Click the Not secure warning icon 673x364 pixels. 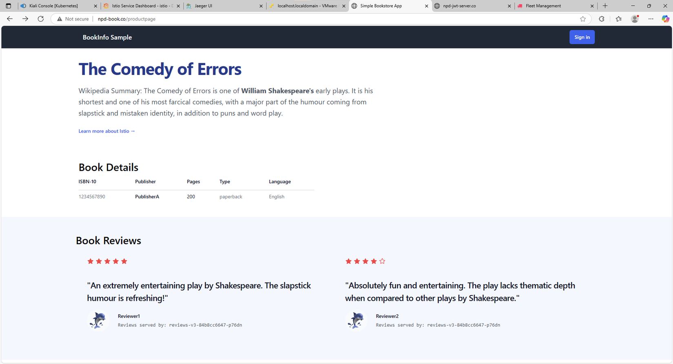click(x=60, y=19)
